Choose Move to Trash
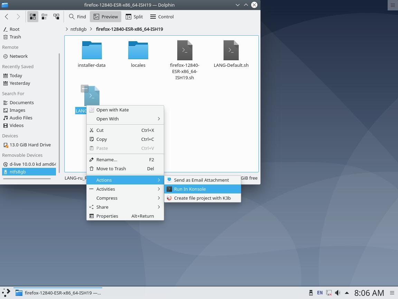This screenshot has height=299, width=398. point(125,169)
